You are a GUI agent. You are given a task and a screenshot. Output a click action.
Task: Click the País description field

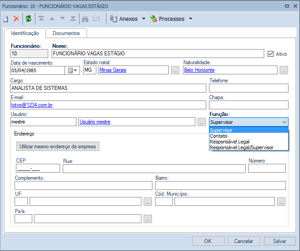point(87,219)
